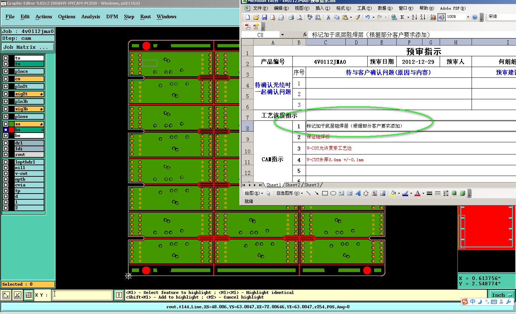Open the AutoShapes dropdown menu
This screenshot has width=516, height=314.
(290, 193)
